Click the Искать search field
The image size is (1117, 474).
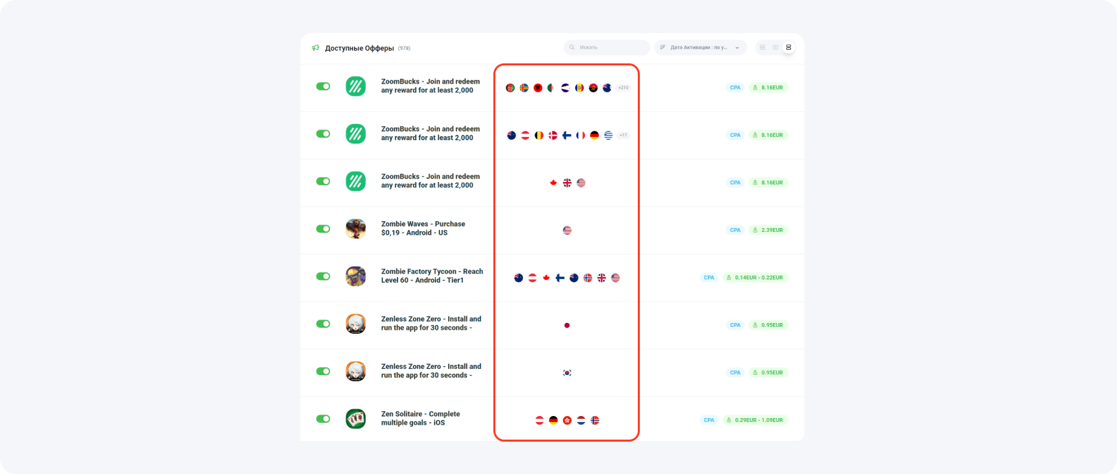(607, 47)
